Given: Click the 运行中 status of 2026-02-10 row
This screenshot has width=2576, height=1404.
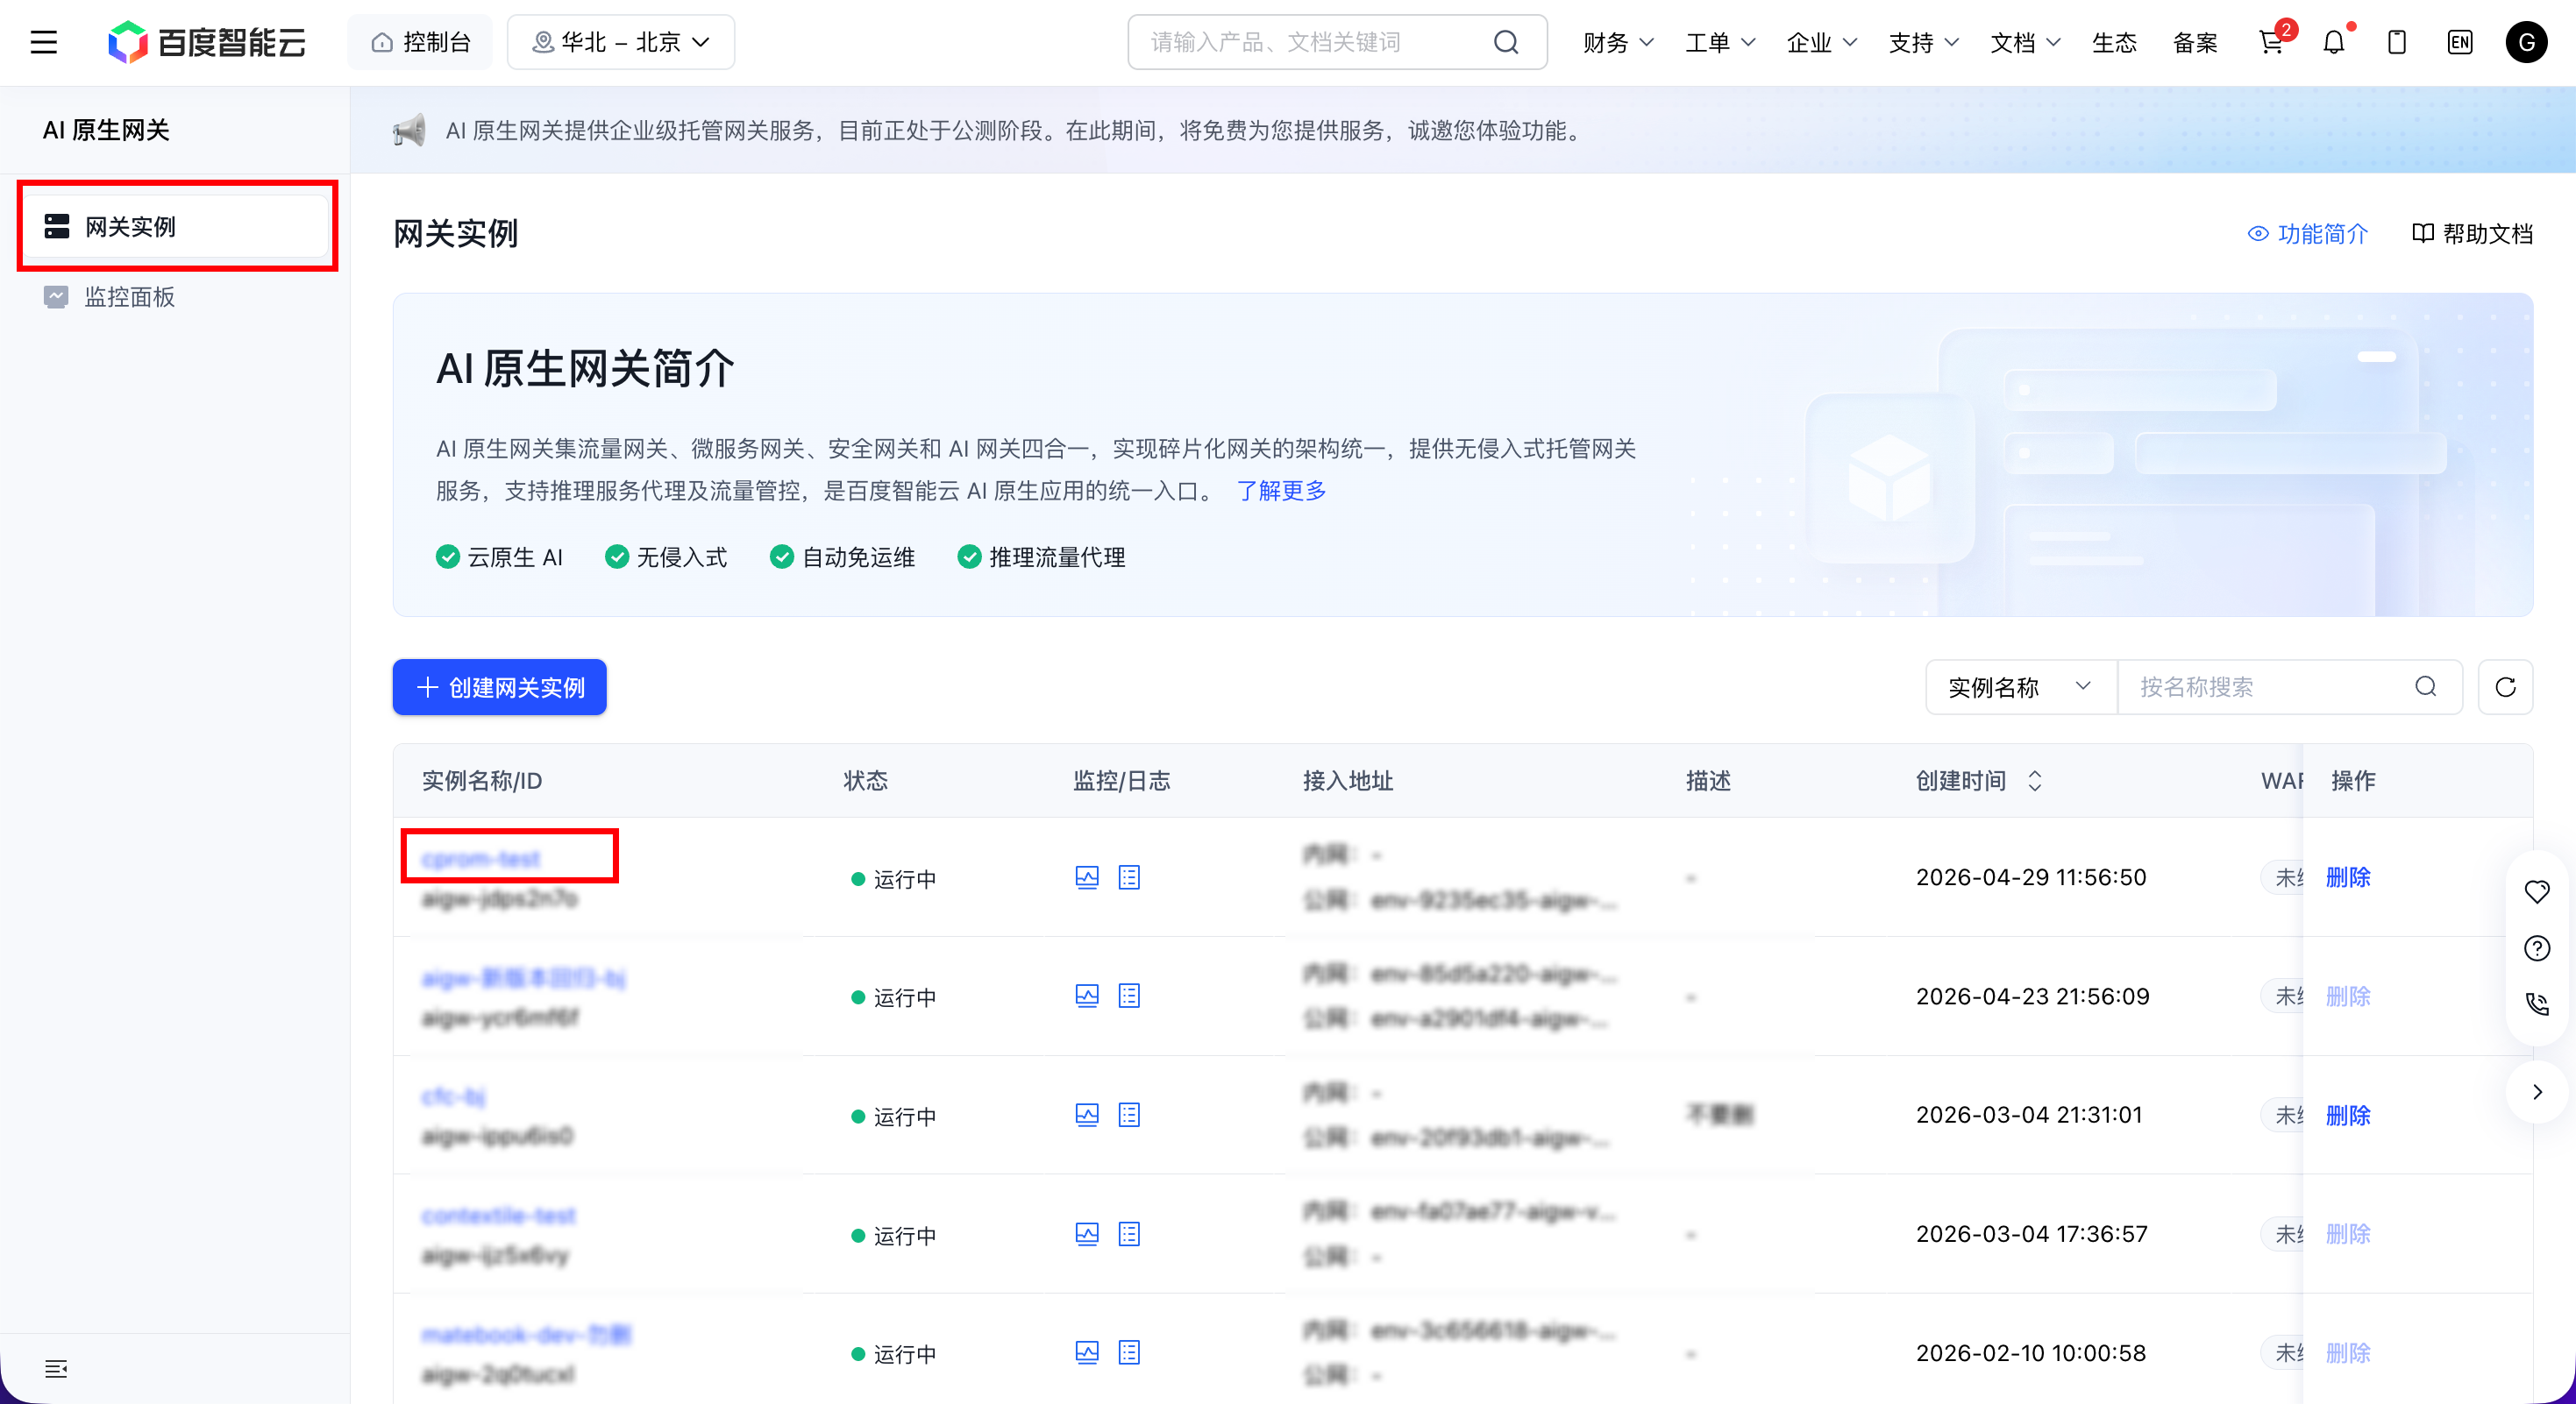Looking at the screenshot, I should pos(894,1354).
